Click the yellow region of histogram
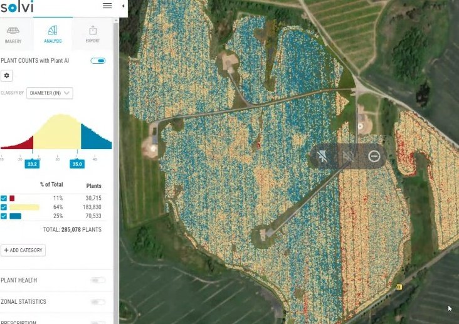The height and width of the screenshot is (324, 459). pyautogui.click(x=57, y=133)
